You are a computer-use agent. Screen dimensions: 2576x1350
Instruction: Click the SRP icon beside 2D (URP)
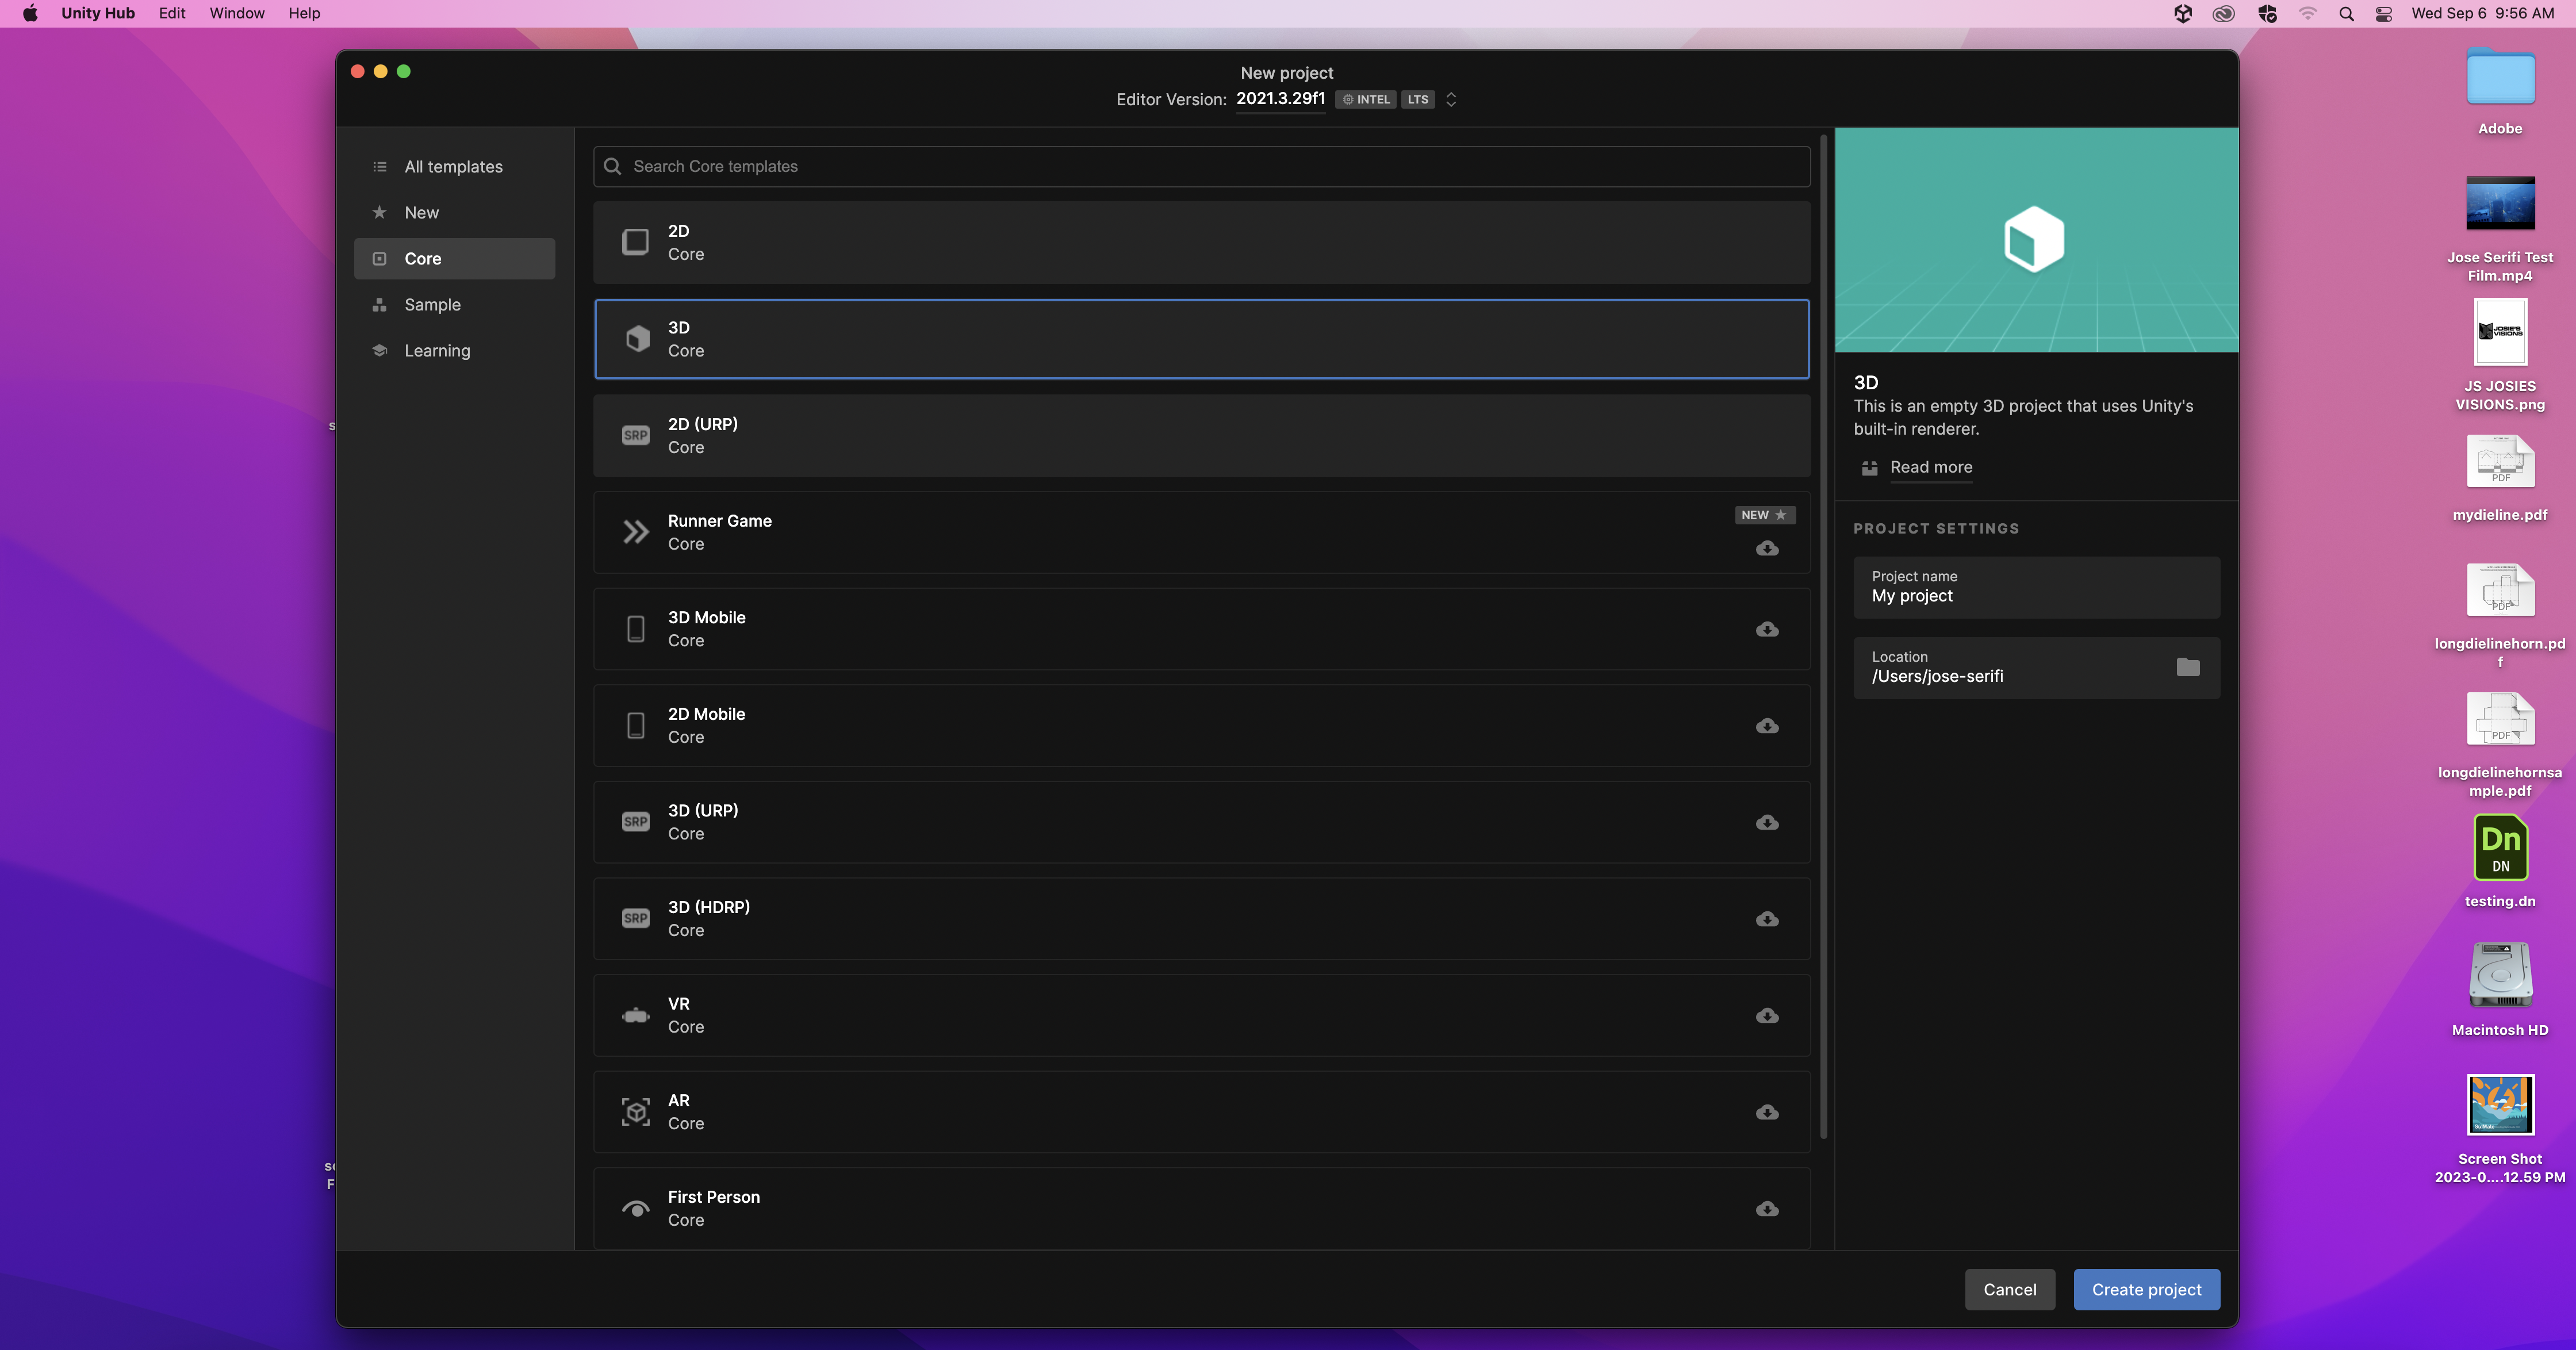pos(635,435)
